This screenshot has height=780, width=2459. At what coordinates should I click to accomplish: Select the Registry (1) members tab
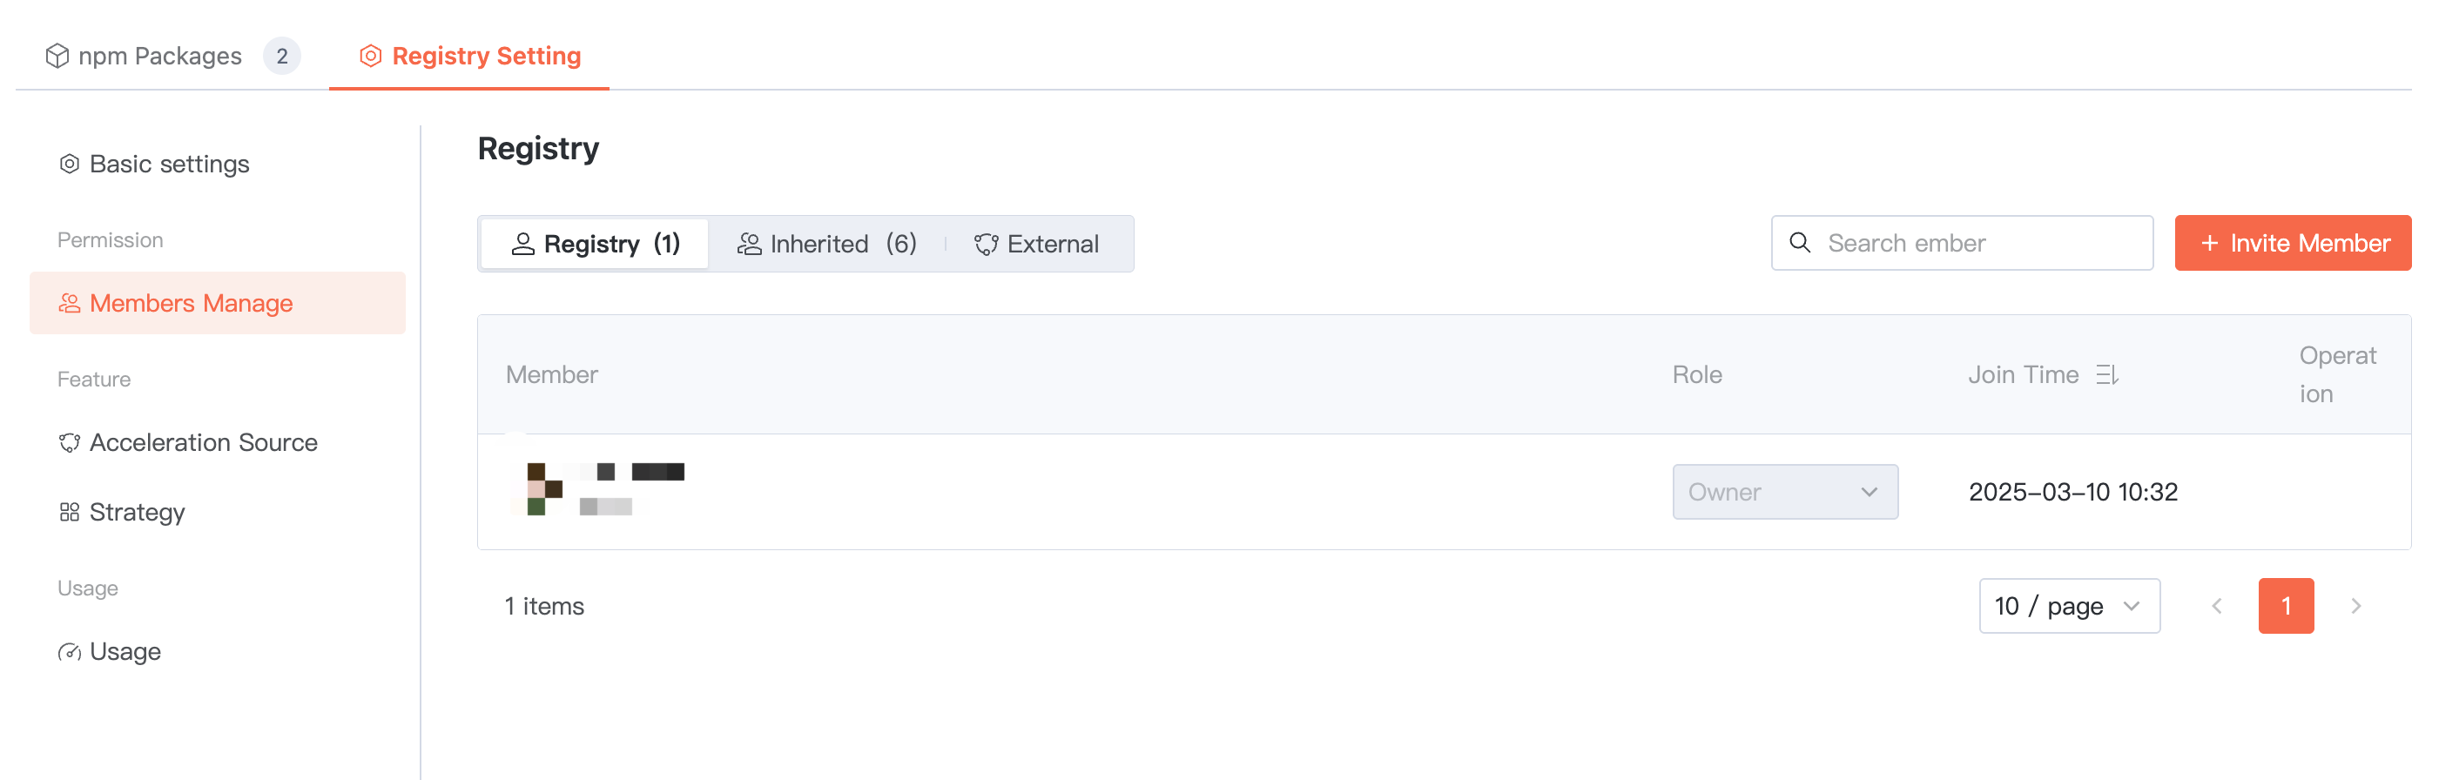pos(596,245)
